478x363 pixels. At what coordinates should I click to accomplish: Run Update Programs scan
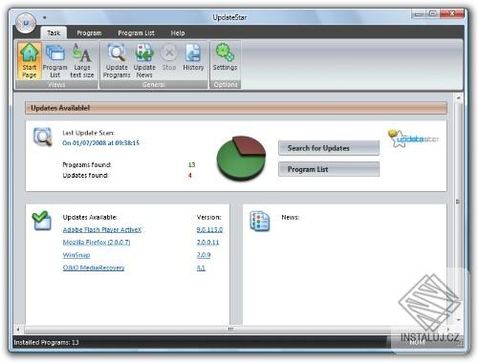(x=117, y=61)
